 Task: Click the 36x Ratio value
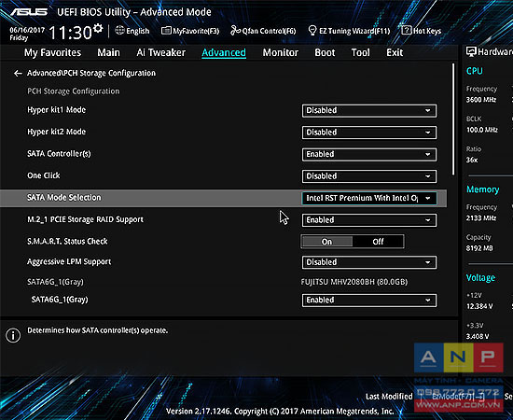pos(472,161)
